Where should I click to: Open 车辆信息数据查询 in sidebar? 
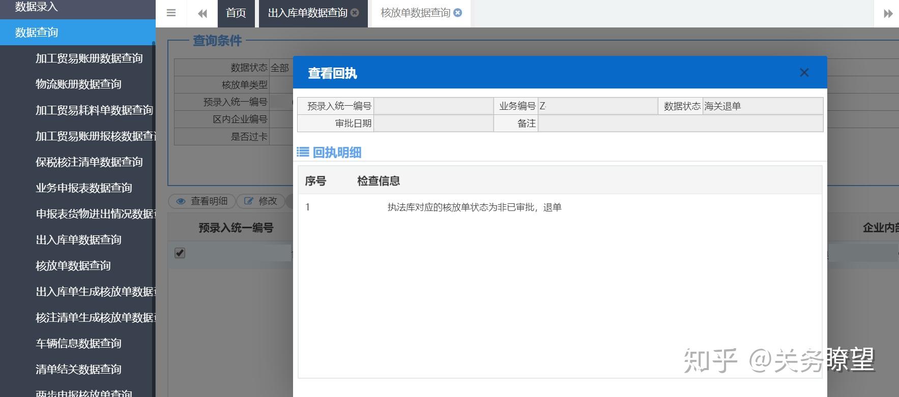[78, 344]
